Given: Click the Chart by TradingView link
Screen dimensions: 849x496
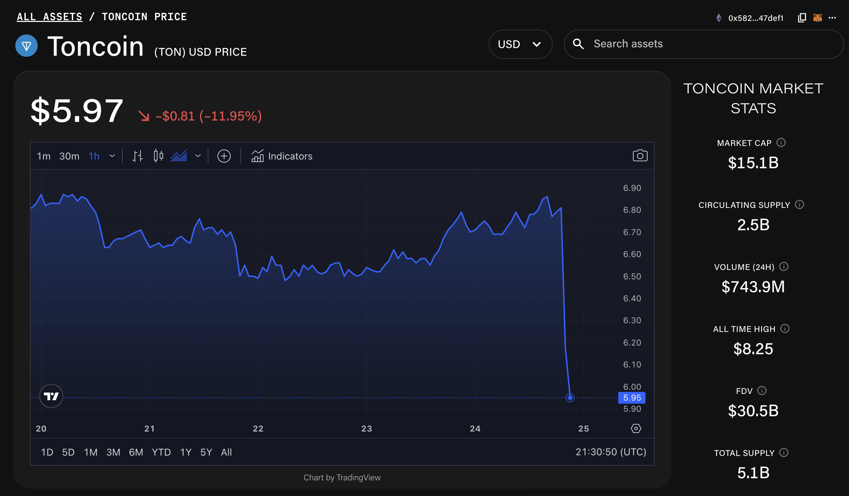Looking at the screenshot, I should tap(342, 478).
